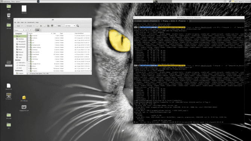Select File System in the Places sidebar
The image size is (251, 141).
click(x=21, y=42)
